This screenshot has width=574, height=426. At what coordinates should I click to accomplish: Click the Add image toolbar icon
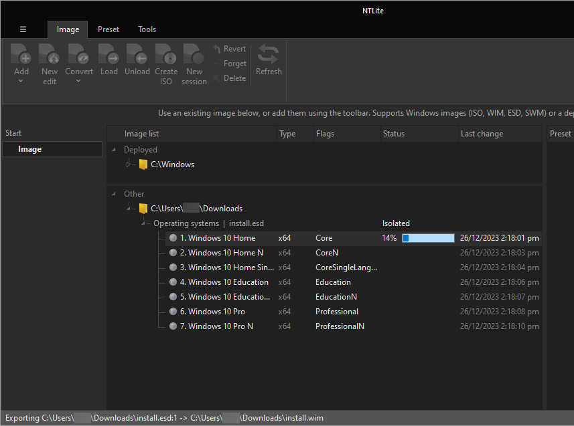pyautogui.click(x=21, y=54)
